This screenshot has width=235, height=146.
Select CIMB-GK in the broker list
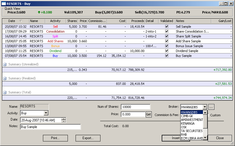tap(192, 116)
